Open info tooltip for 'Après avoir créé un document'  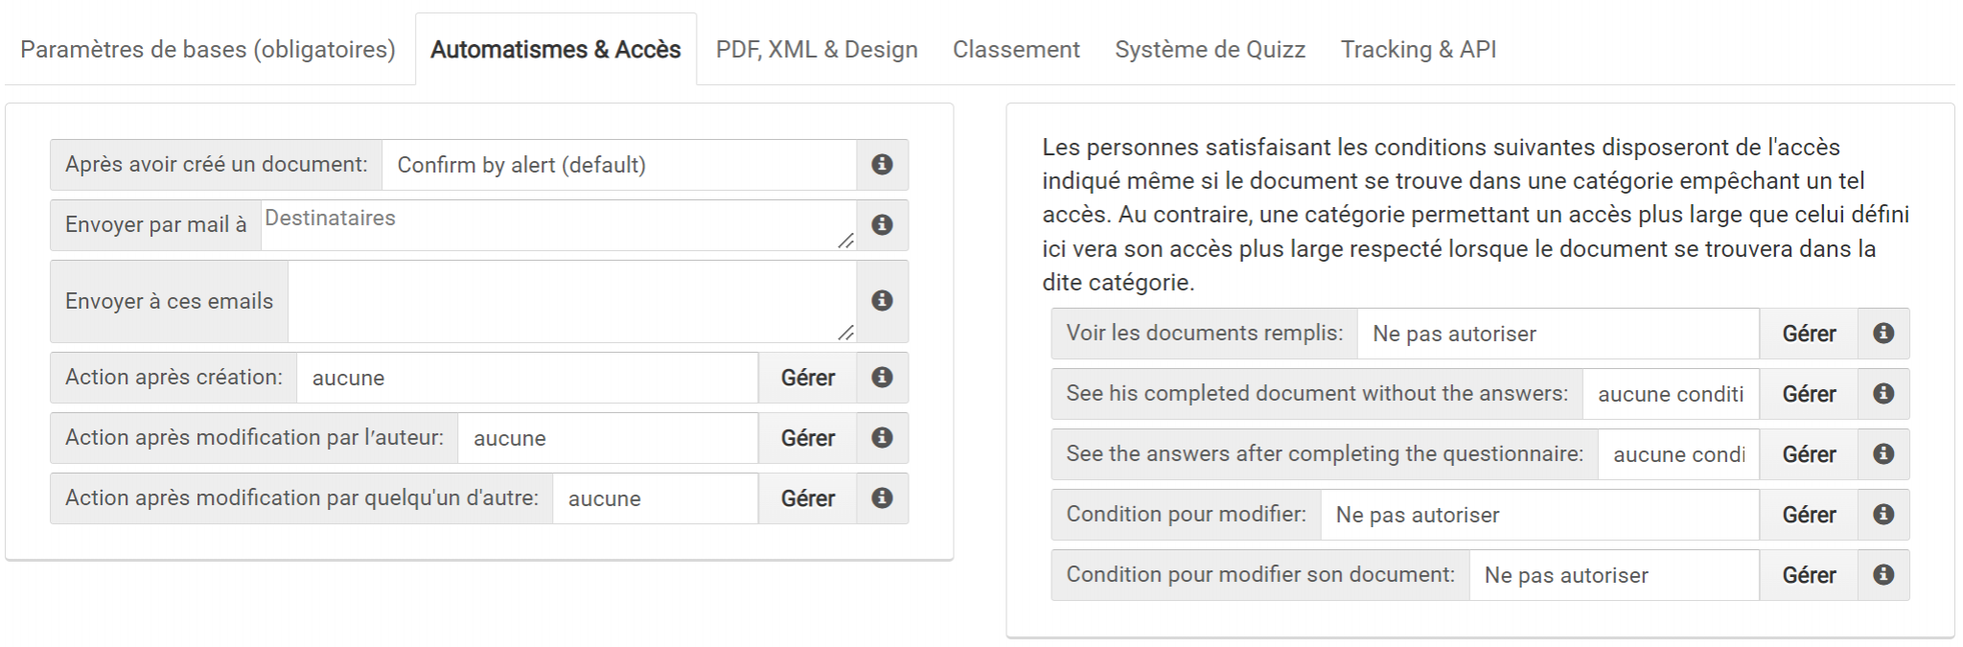coord(881,164)
